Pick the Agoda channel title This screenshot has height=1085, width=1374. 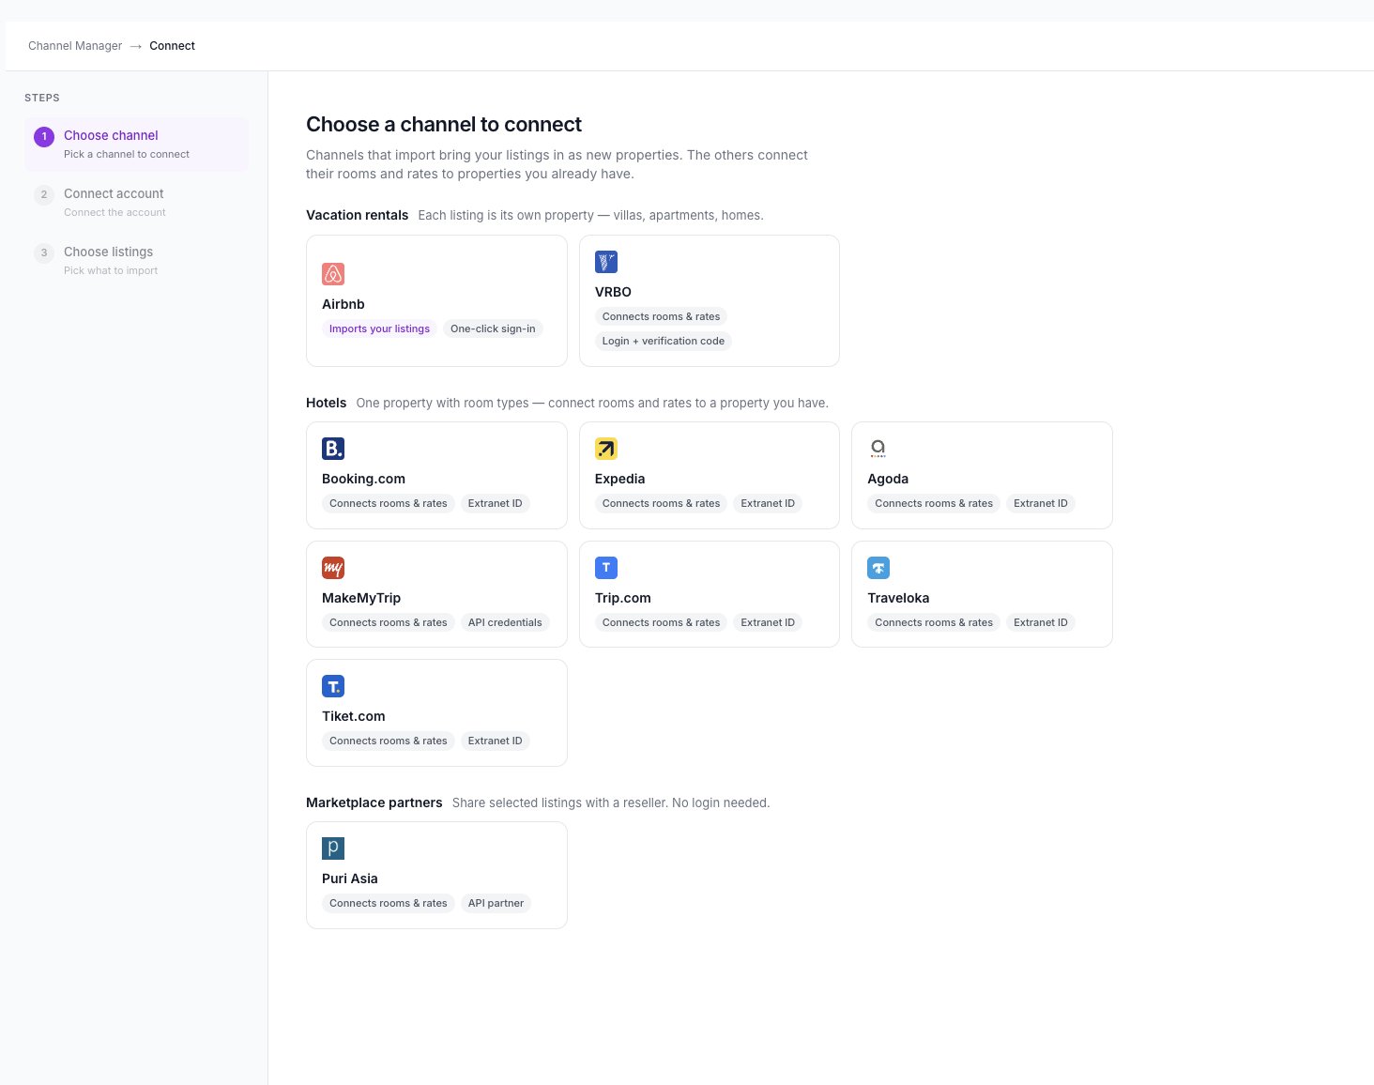point(888,479)
